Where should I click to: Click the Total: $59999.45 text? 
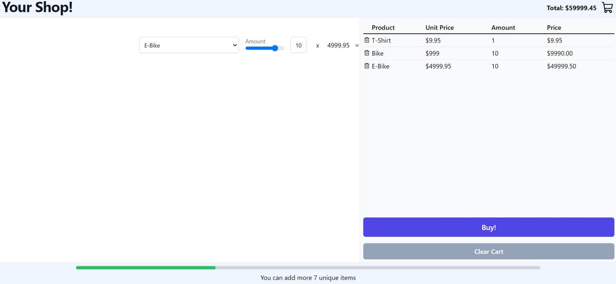[572, 8]
